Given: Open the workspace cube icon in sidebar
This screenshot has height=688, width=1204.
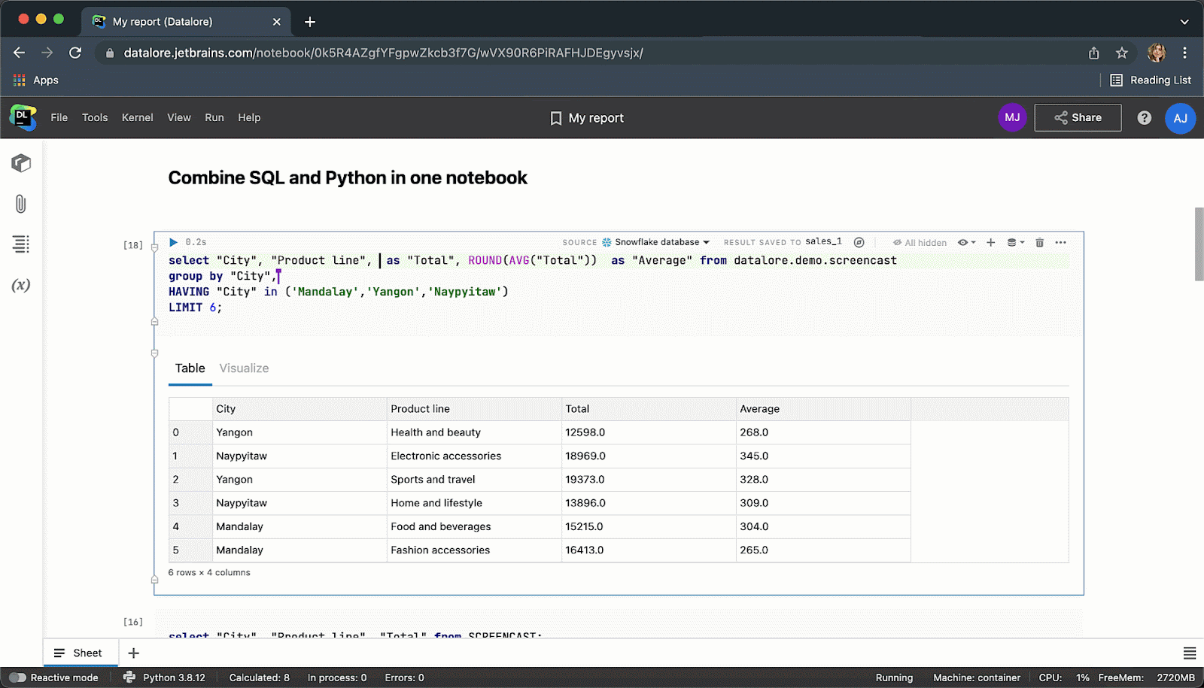Looking at the screenshot, I should point(20,163).
